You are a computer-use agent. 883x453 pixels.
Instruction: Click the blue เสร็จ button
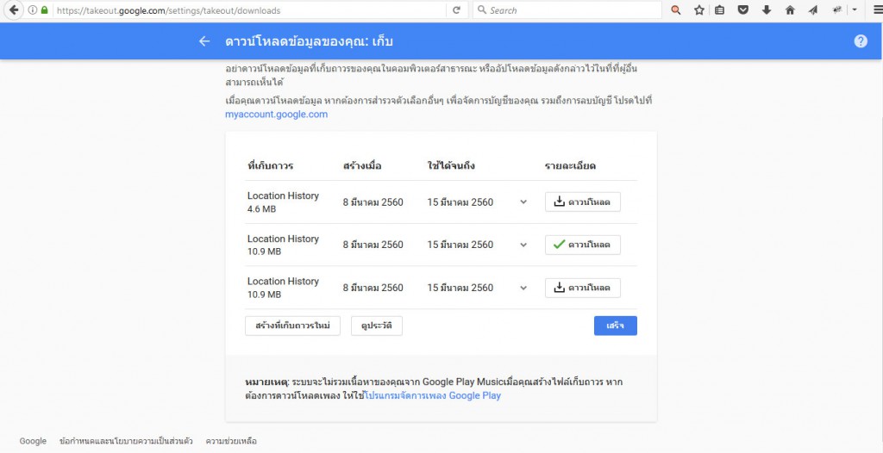[615, 326]
